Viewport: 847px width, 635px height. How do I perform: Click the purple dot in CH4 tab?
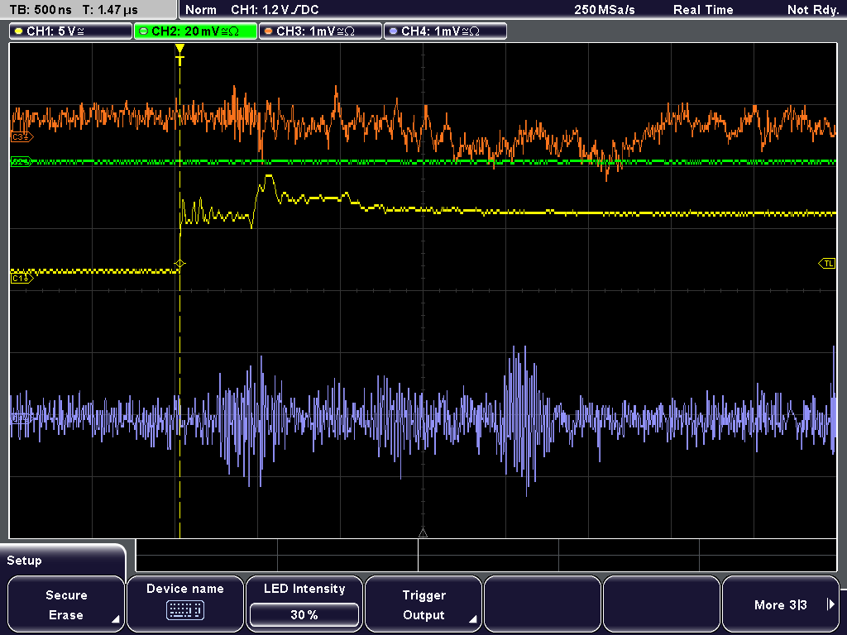(x=393, y=31)
